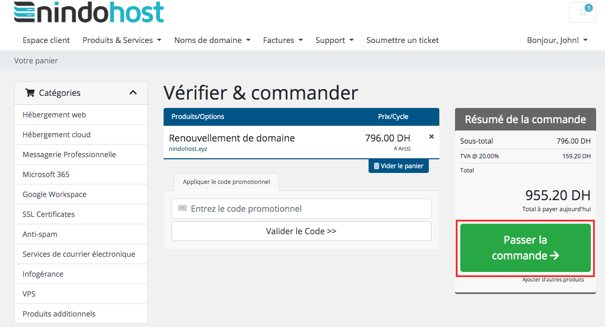Click the 955.20 DH total amount

point(558,195)
